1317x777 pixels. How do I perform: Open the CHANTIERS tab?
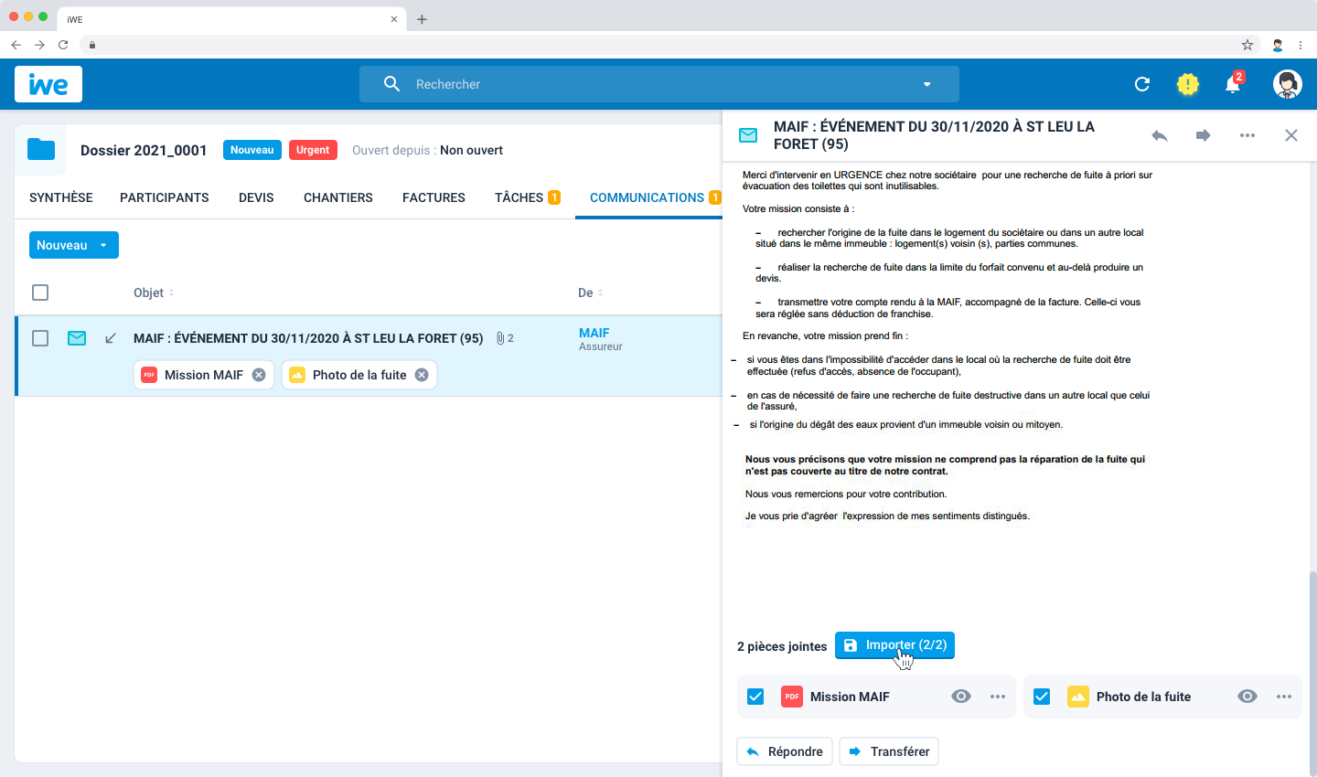point(338,197)
